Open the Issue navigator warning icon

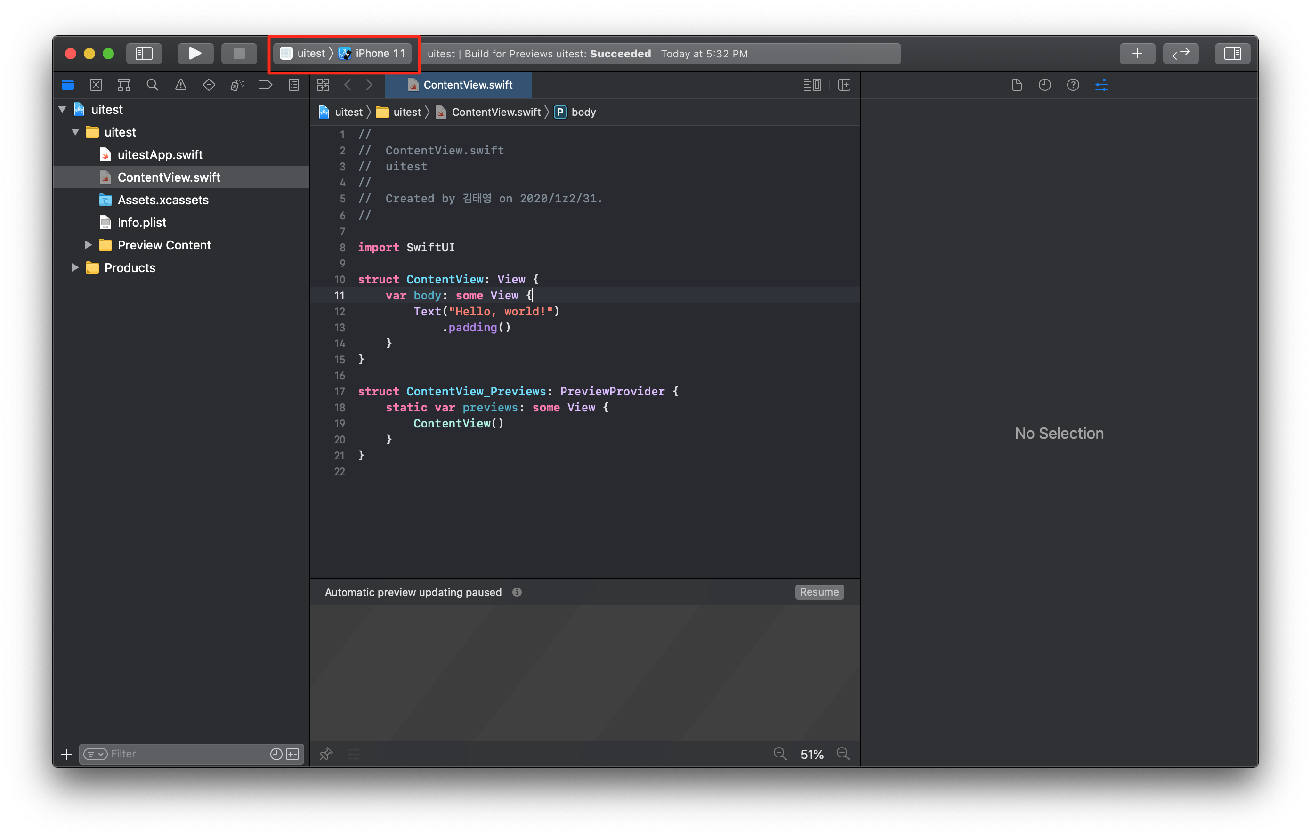(x=181, y=85)
